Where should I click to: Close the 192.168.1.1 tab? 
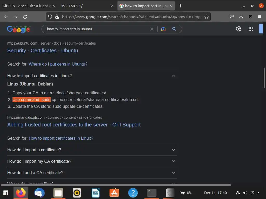[112, 6]
